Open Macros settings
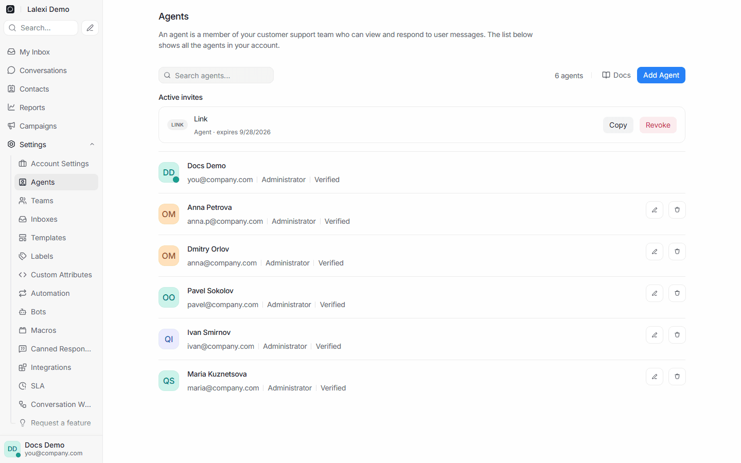741x463 pixels. [57, 330]
